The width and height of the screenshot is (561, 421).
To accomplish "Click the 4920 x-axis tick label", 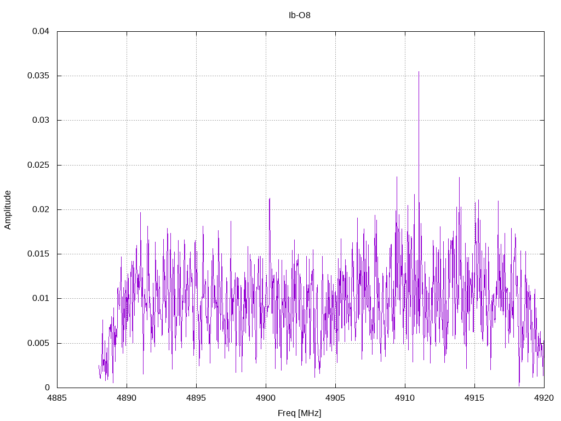I will point(544,398).
